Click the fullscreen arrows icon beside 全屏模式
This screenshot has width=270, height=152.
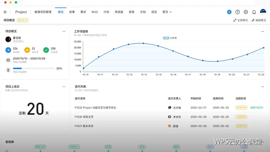click(235, 20)
